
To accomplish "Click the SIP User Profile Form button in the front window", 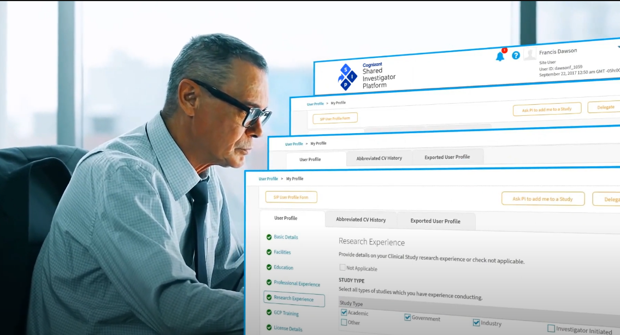I will coord(291,197).
